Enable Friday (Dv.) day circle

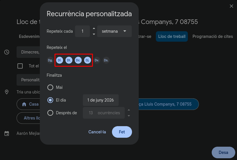coord(97,60)
